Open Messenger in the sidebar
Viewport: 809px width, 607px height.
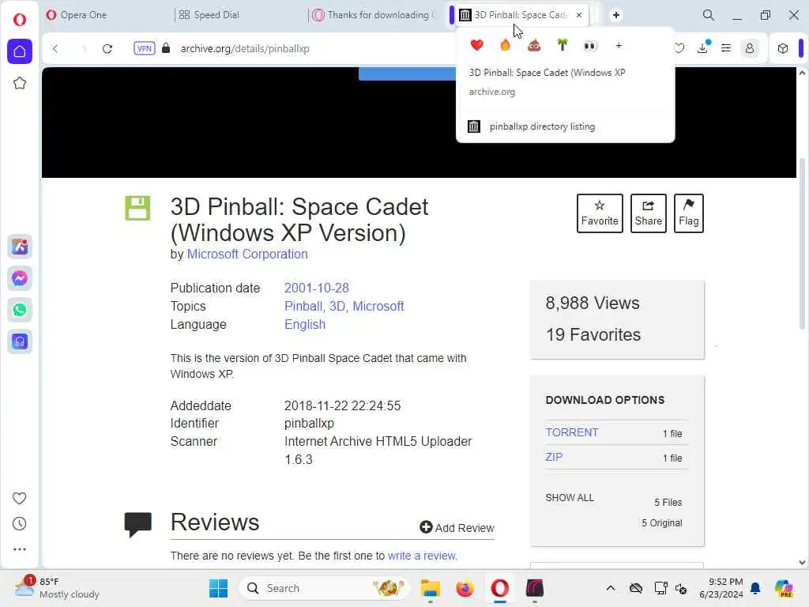pos(20,278)
